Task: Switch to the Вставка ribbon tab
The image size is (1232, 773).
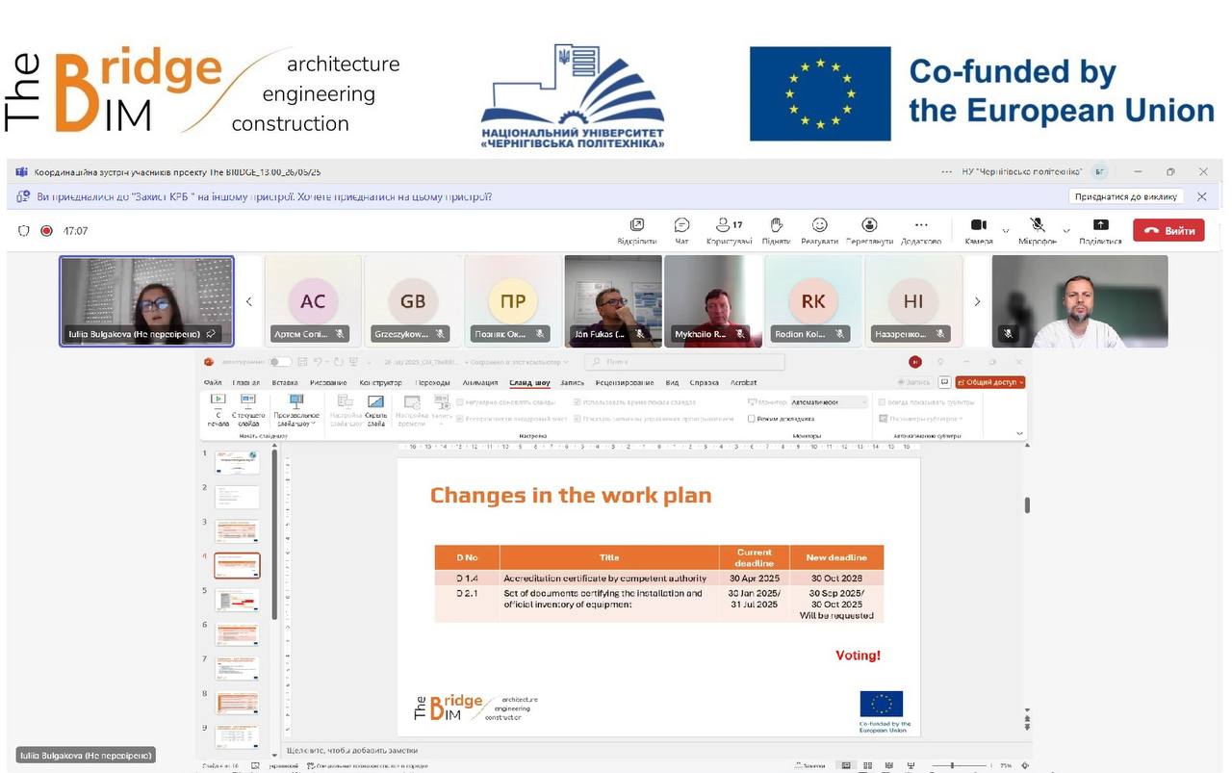Action: pyautogui.click(x=285, y=382)
